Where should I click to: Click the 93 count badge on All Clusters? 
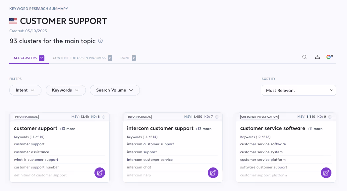pos(42,58)
